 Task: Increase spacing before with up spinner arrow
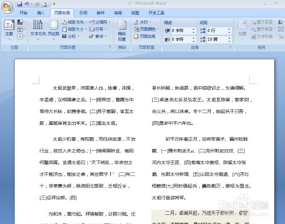point(230,29)
